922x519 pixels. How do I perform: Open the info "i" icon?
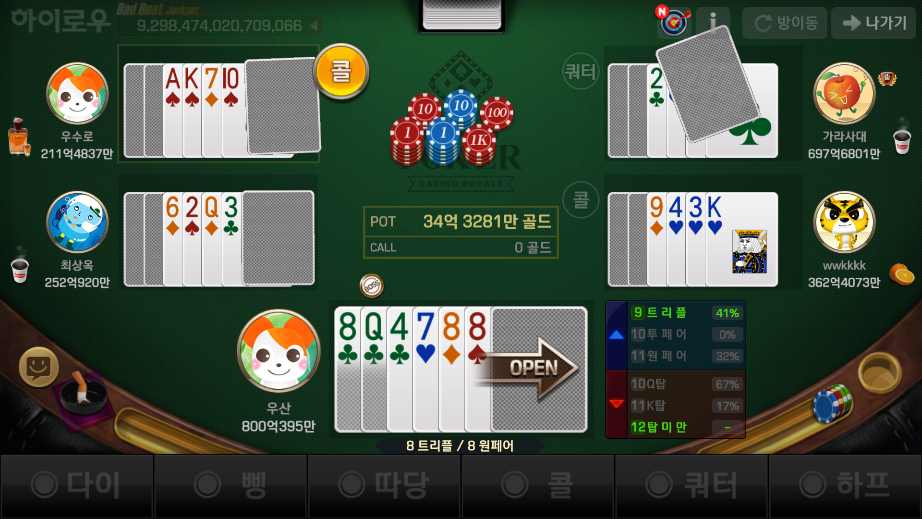713,22
